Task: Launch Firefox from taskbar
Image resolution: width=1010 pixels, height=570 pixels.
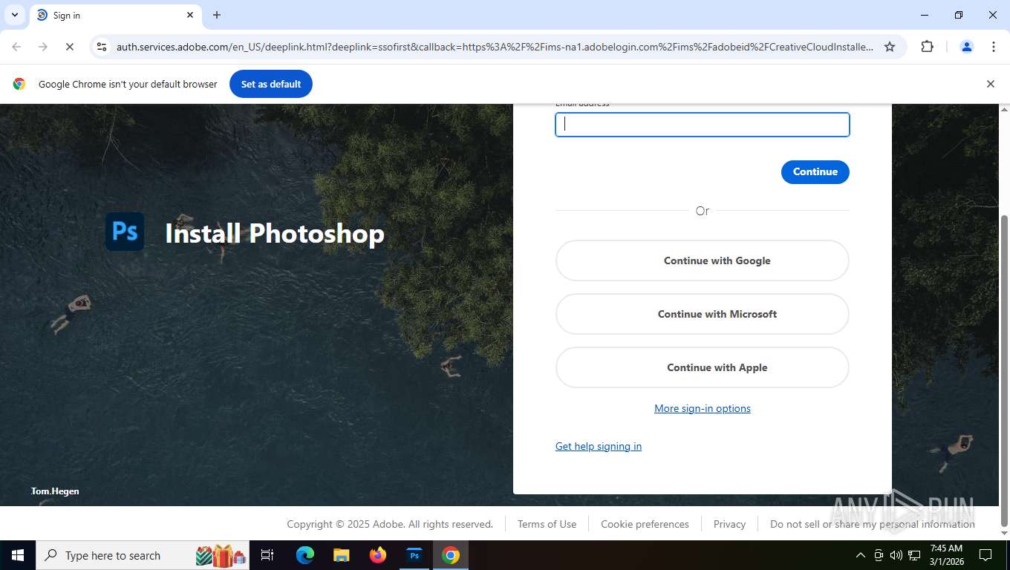Action: (x=378, y=555)
